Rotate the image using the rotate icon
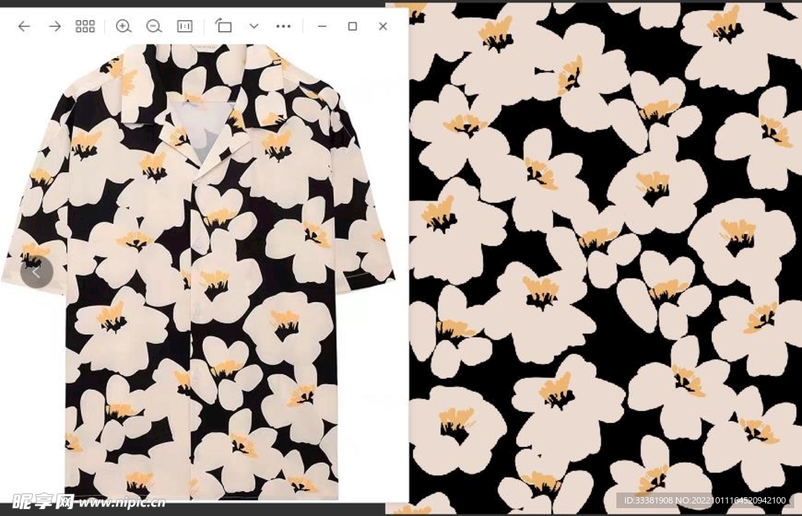The image size is (802, 516). [x=224, y=27]
